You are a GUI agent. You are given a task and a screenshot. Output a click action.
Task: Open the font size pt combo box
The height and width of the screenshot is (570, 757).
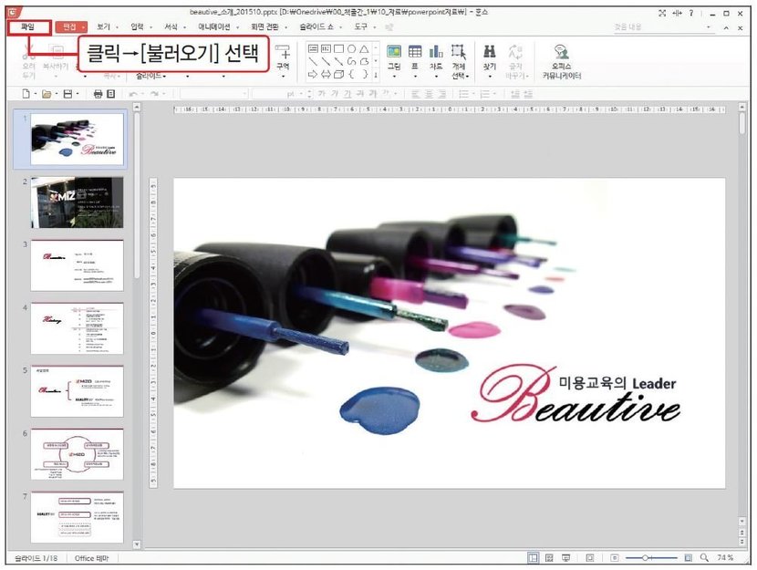[278, 94]
